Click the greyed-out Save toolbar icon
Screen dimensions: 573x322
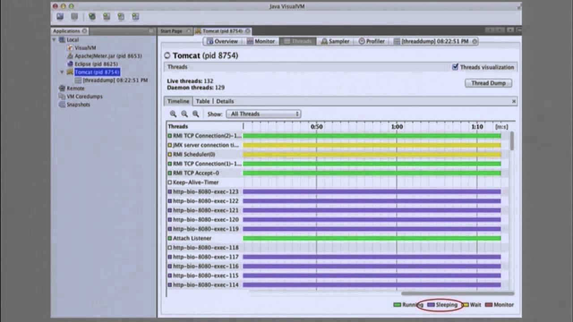coord(74,17)
